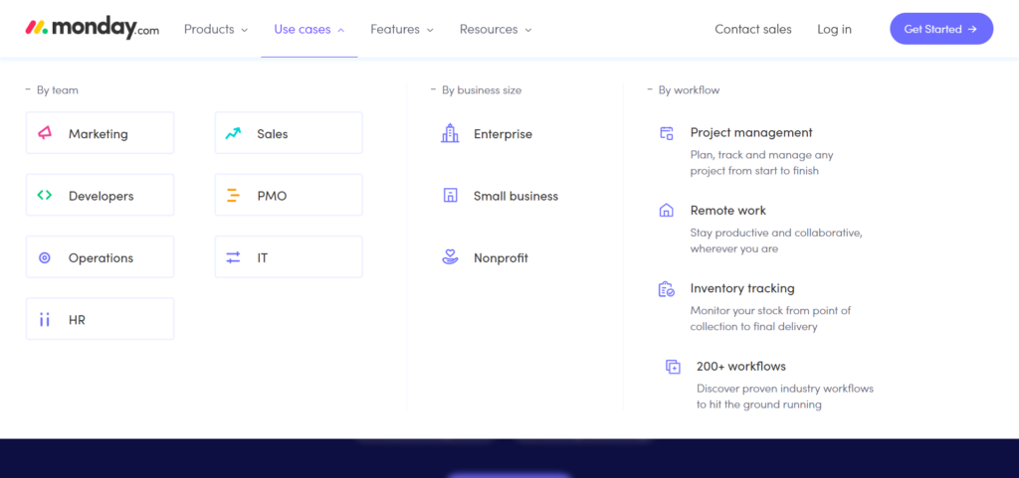Select the Operations team label
This screenshot has width=1019, height=478.
coord(101,258)
